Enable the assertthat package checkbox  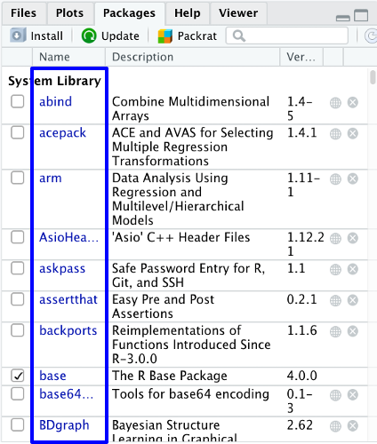pos(18,299)
